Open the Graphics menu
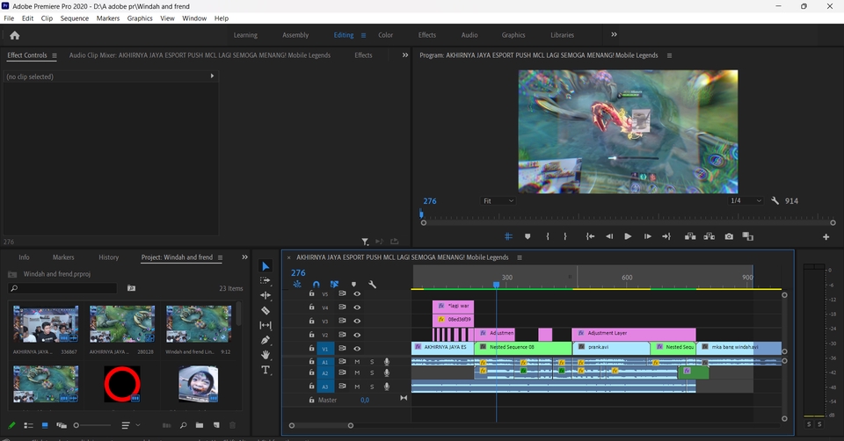The width and height of the screenshot is (844, 441). click(x=140, y=18)
